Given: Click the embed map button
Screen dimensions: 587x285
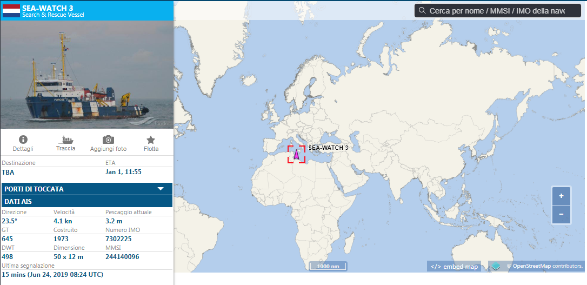Looking at the screenshot, I should (454, 266).
